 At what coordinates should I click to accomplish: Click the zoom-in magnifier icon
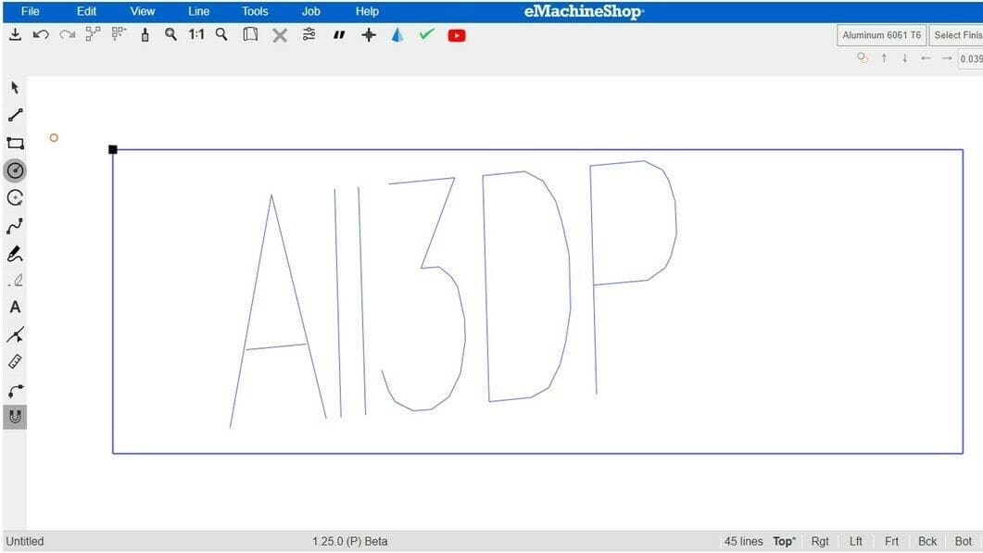point(170,34)
